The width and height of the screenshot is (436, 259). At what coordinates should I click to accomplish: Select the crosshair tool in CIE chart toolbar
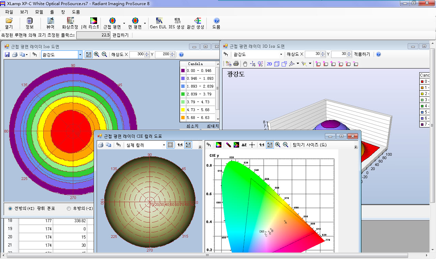252,145
